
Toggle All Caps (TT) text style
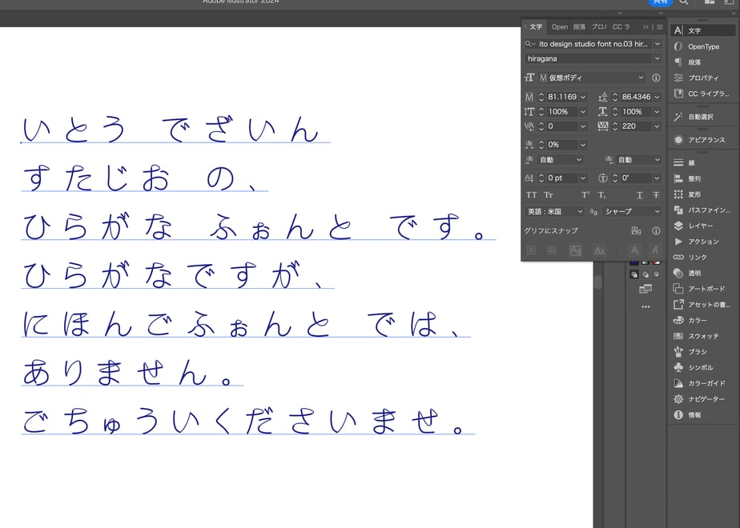click(532, 194)
